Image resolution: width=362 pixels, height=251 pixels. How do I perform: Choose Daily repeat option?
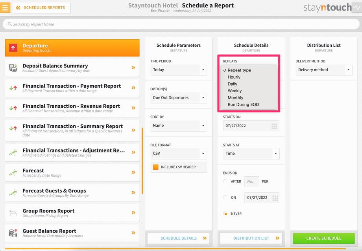(249, 84)
